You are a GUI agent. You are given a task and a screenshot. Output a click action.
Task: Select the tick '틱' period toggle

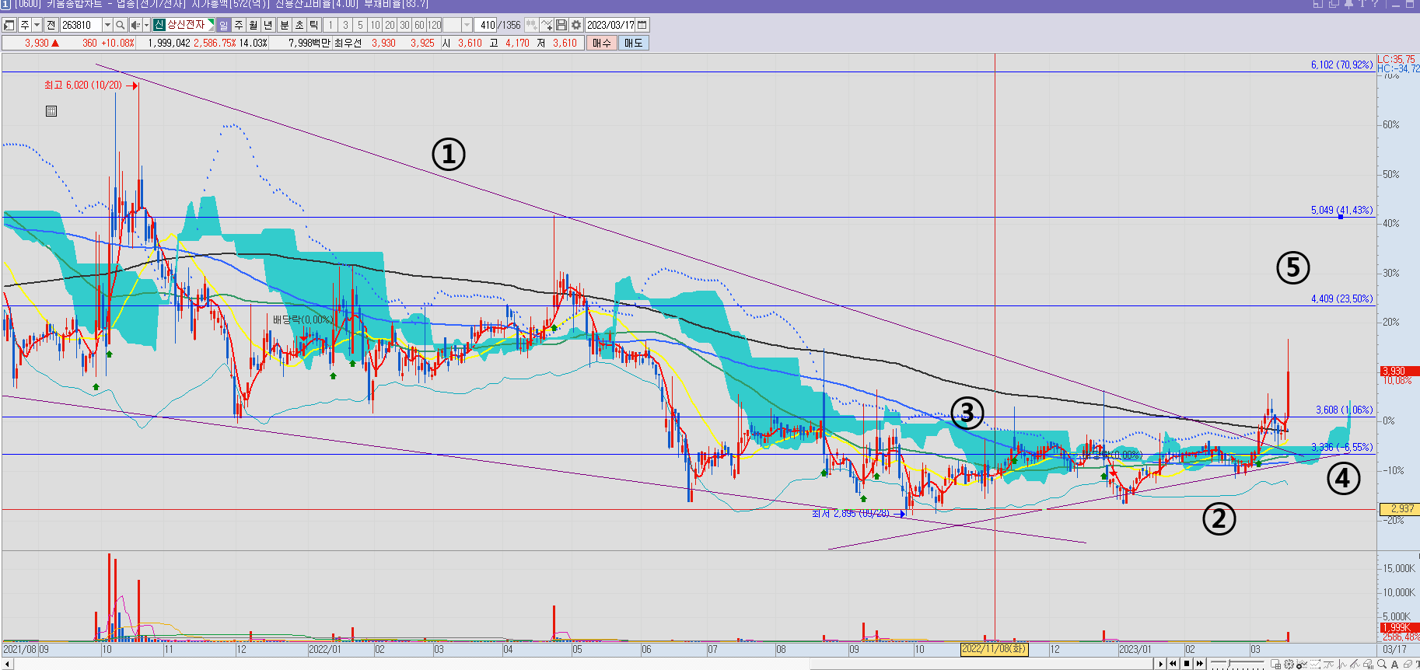pyautogui.click(x=314, y=25)
